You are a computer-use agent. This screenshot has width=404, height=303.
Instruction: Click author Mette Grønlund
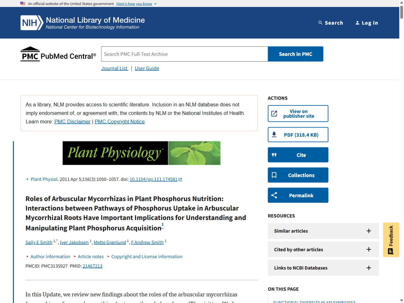click(110, 242)
